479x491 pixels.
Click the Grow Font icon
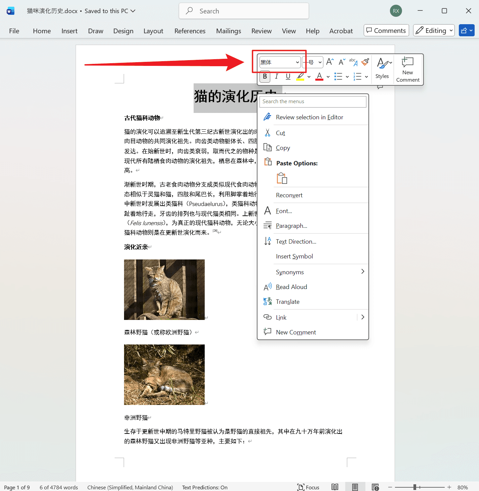pos(329,62)
